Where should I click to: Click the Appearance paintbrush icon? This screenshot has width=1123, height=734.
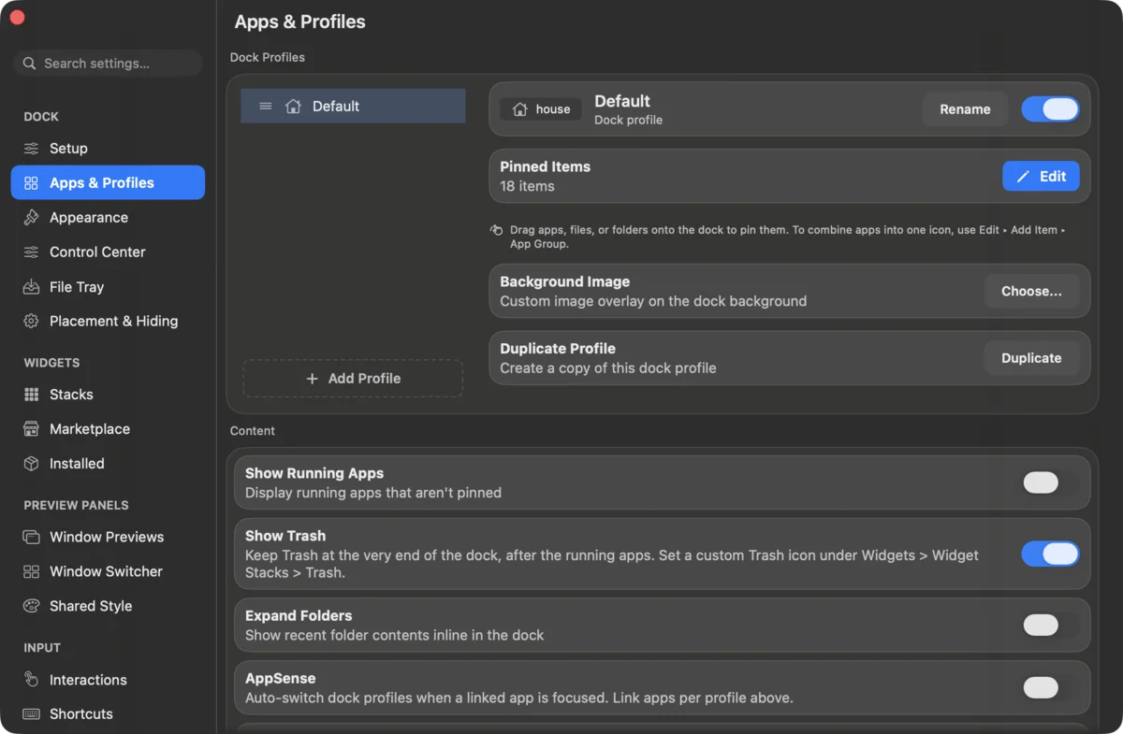(31, 218)
